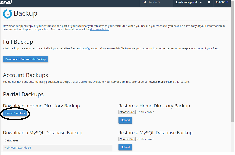Click the Search ( / ) input field
This screenshot has width=235, height=155.
[157, 2]
